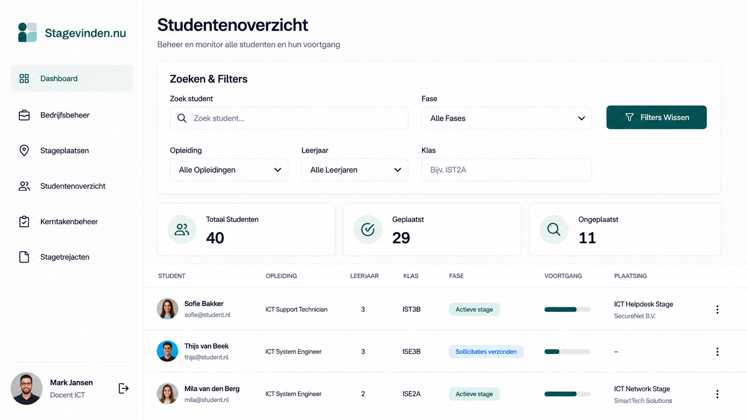Open Stagetrejacten in the sidebar
Viewport: 747px width, 420px height.
click(x=72, y=257)
